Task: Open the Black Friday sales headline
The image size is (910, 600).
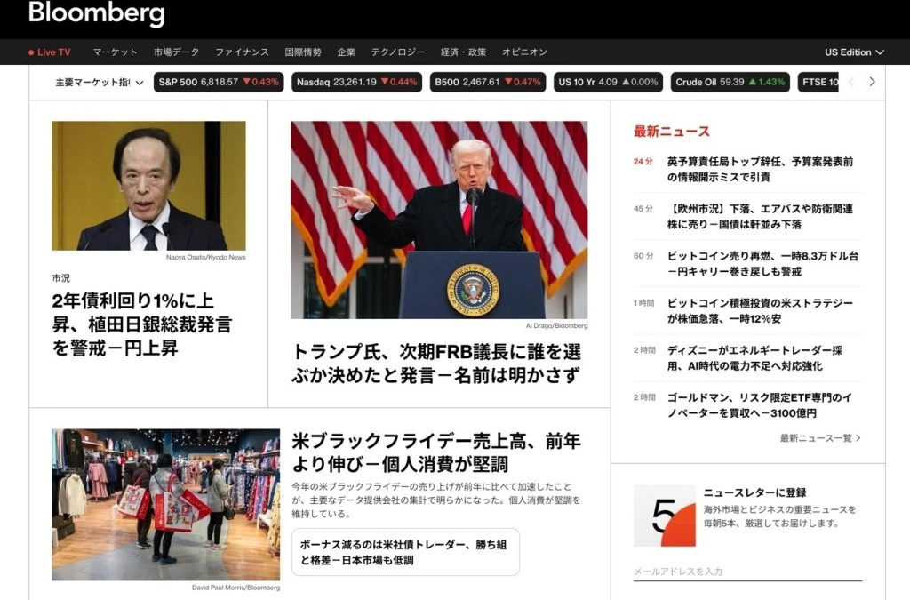Action: pos(436,452)
